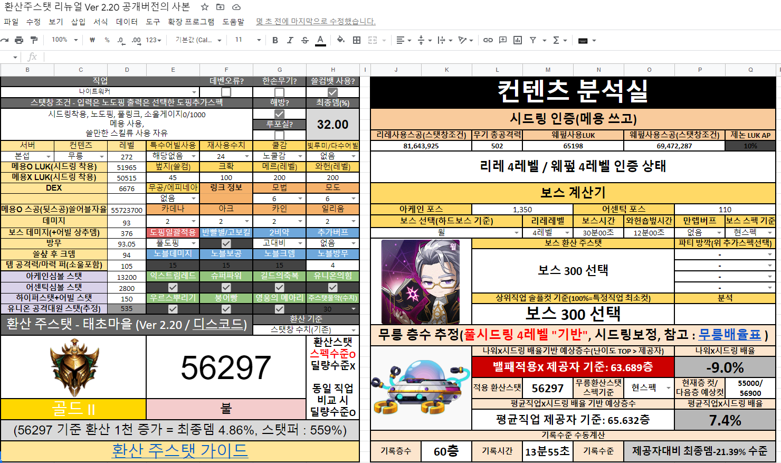Open the last edited history link
Image resolution: width=781 pixels, height=463 pixels.
click(x=316, y=22)
